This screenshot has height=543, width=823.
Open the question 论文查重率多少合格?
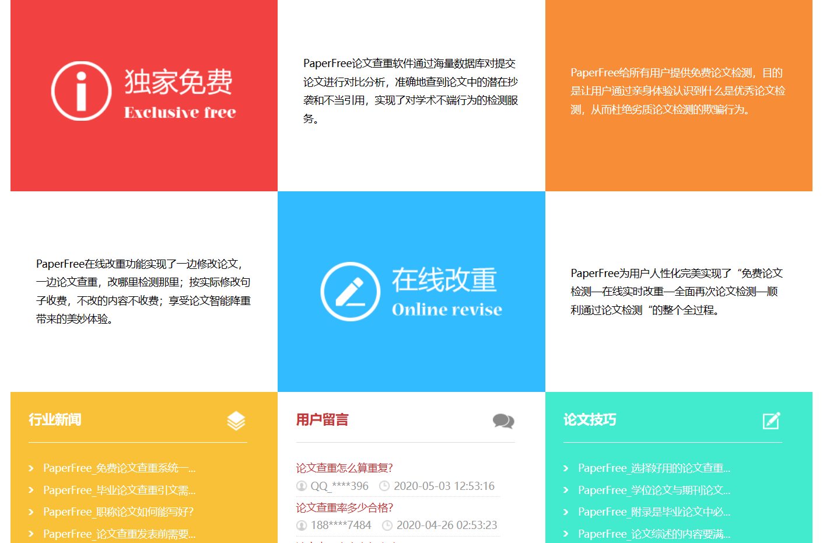click(x=344, y=508)
